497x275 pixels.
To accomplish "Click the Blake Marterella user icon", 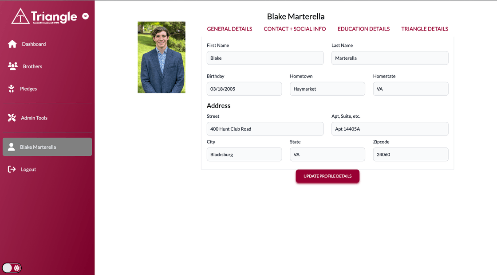I will (x=12, y=147).
